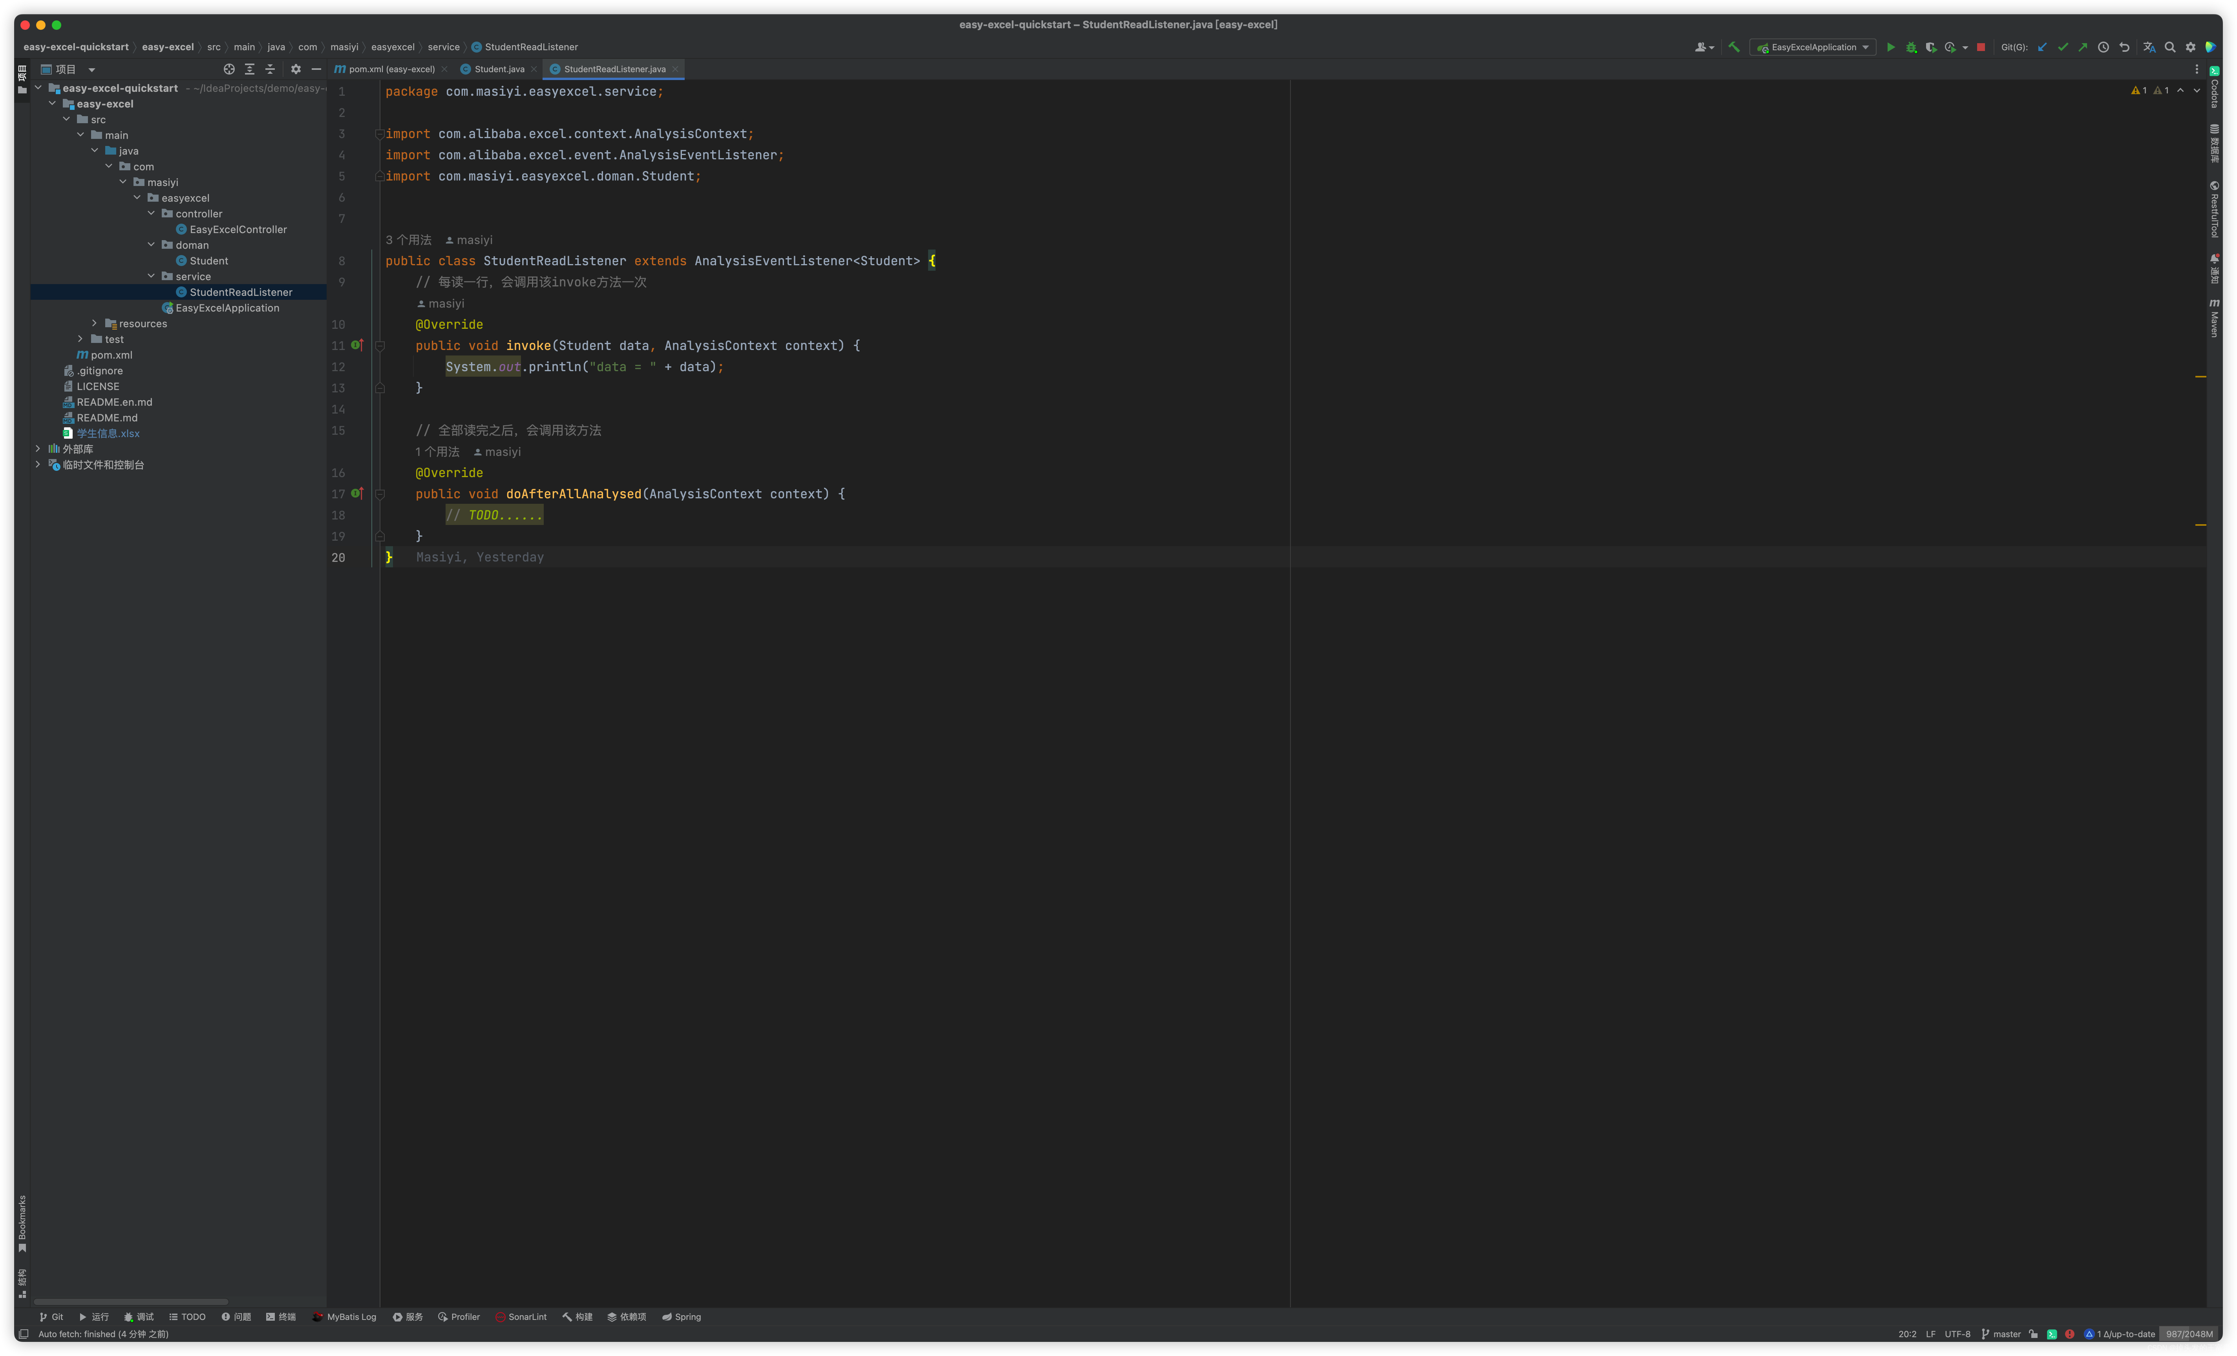Change UTF-8 file encoding

tap(1957, 1334)
